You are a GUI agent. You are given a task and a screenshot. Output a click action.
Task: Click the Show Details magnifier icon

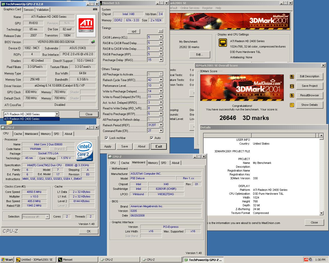pyautogui.click(x=292, y=105)
